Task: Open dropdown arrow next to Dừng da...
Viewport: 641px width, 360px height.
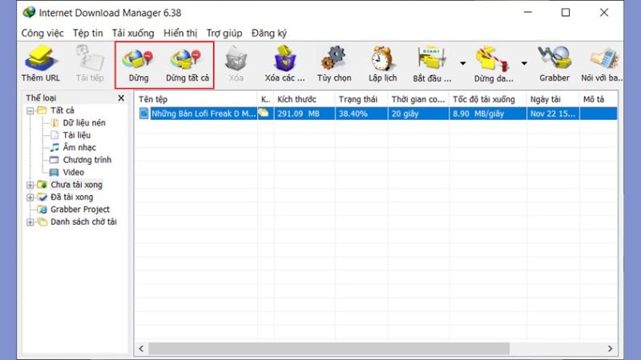Action: click(524, 63)
